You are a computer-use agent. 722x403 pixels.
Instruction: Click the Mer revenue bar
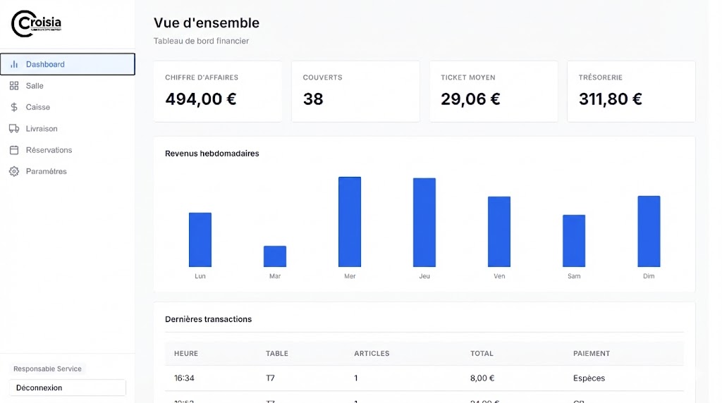(x=350, y=222)
